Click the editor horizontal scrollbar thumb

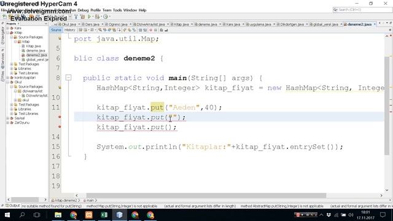pyautogui.click(x=206, y=195)
